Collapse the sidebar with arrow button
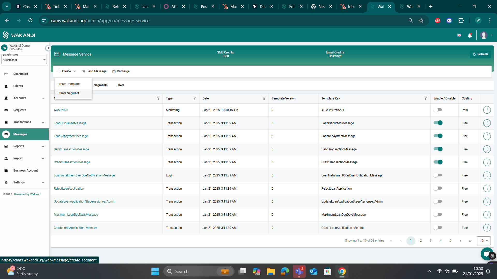This screenshot has width=497, height=279. [48, 48]
